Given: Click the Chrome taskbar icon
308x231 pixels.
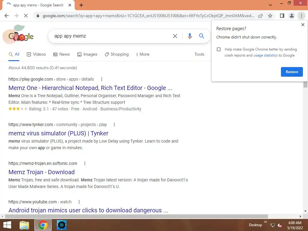Looking at the screenshot, I should click(x=43, y=225).
